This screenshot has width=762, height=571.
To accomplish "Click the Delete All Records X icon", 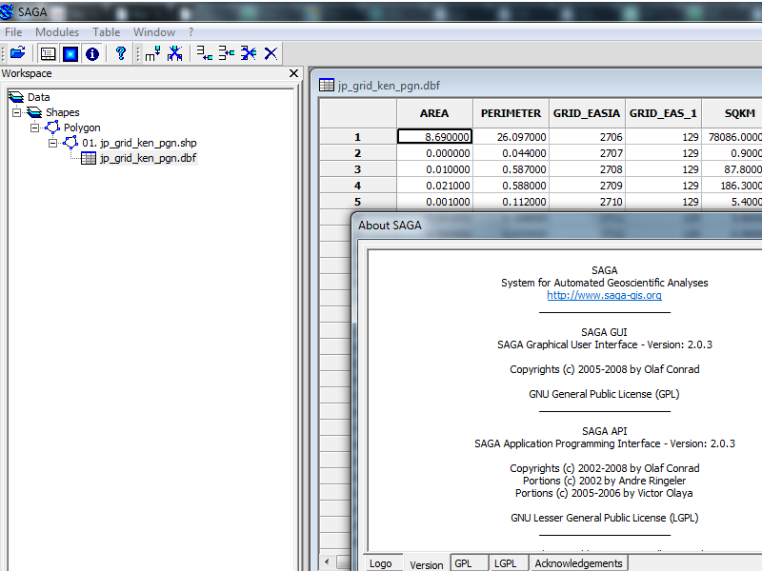I will [x=271, y=53].
